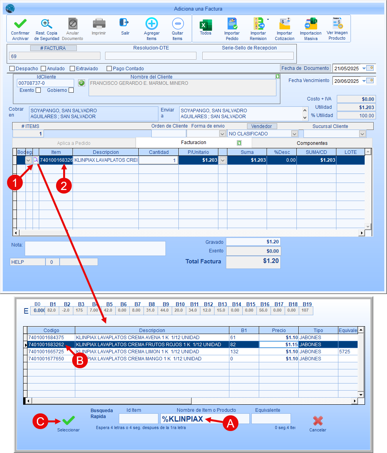This screenshot has width=387, height=453.
Task: Click the Precio column header
Action: (279, 330)
